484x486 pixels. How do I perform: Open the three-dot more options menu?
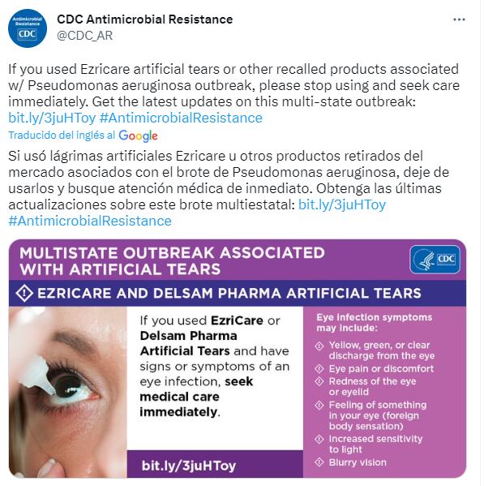(459, 19)
